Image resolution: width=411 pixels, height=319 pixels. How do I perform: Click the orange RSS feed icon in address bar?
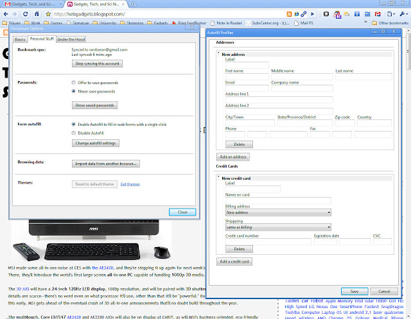(289, 14)
